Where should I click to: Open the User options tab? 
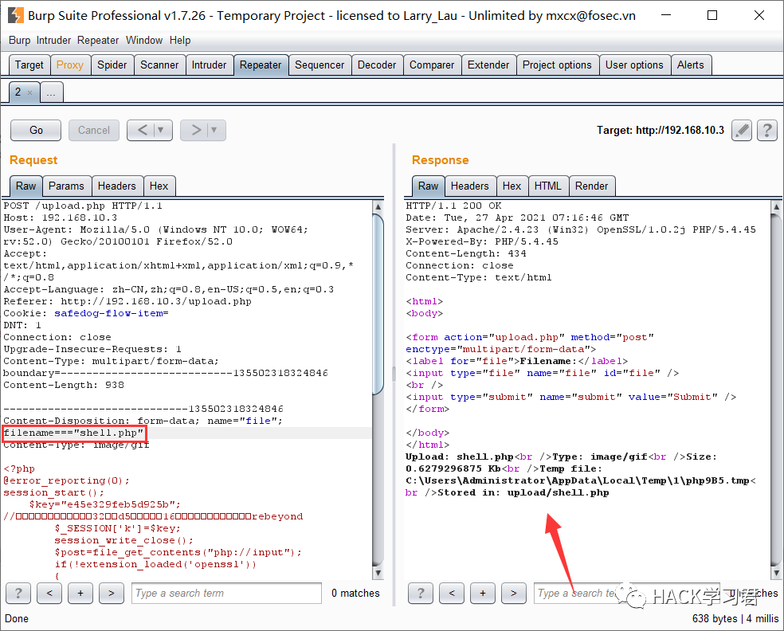634,65
